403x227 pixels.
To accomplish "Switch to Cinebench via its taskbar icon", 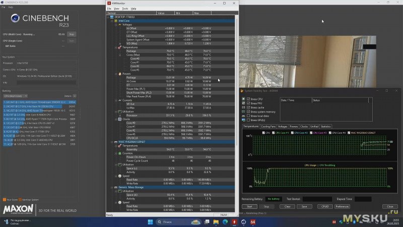I will (x=244, y=222).
